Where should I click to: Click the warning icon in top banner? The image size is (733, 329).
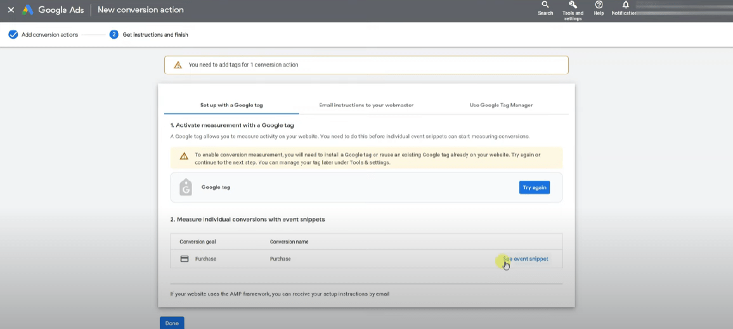pos(178,65)
